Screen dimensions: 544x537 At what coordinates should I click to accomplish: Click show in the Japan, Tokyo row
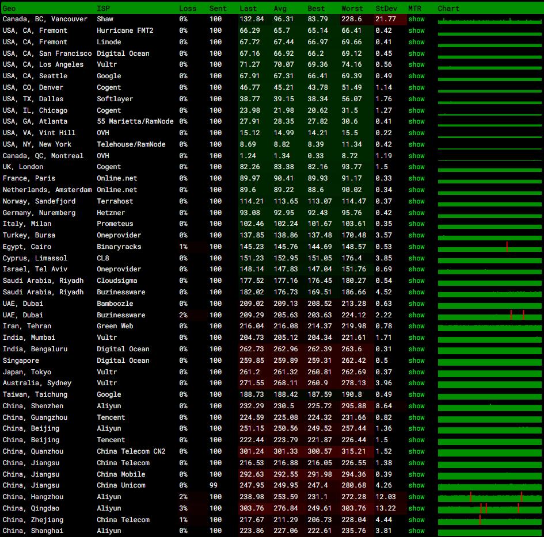416,372
